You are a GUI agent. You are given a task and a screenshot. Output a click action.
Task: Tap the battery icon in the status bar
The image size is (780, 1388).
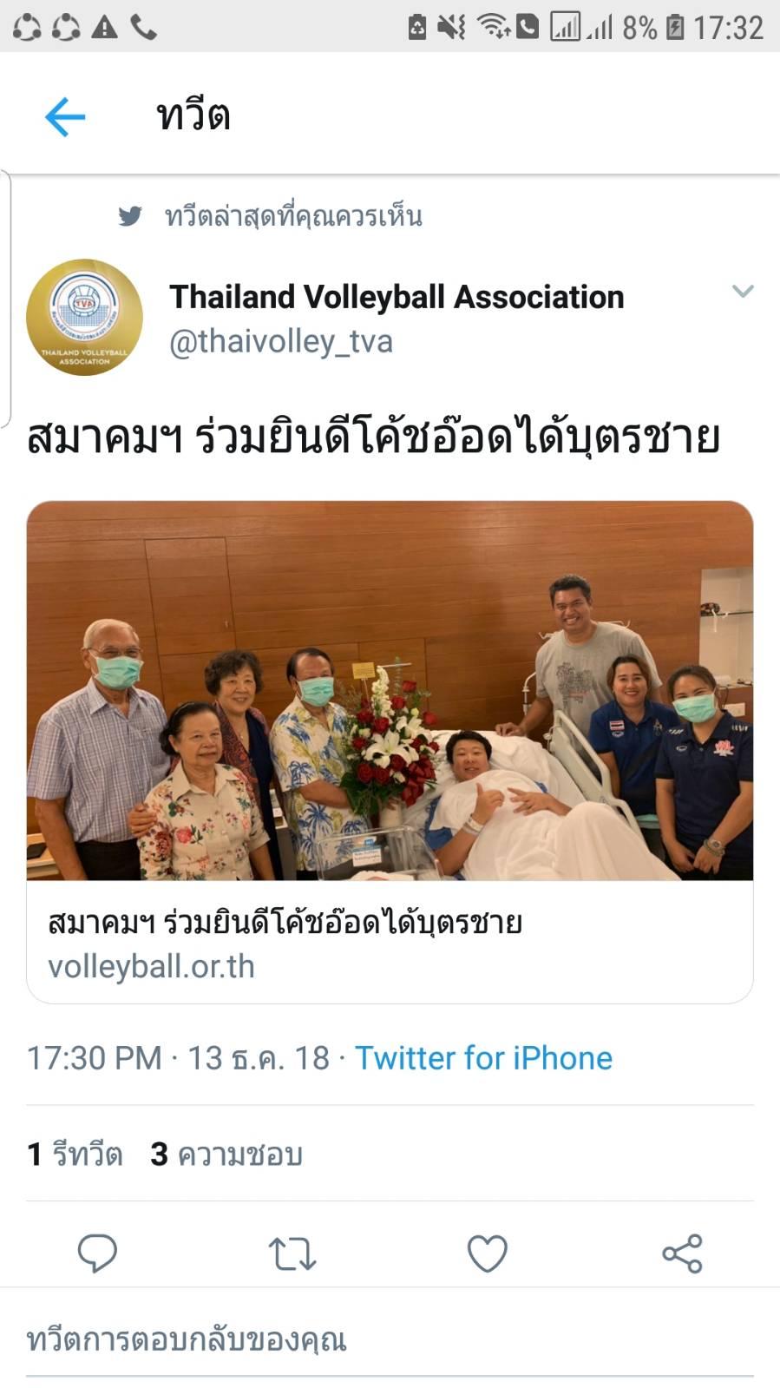pos(675,28)
